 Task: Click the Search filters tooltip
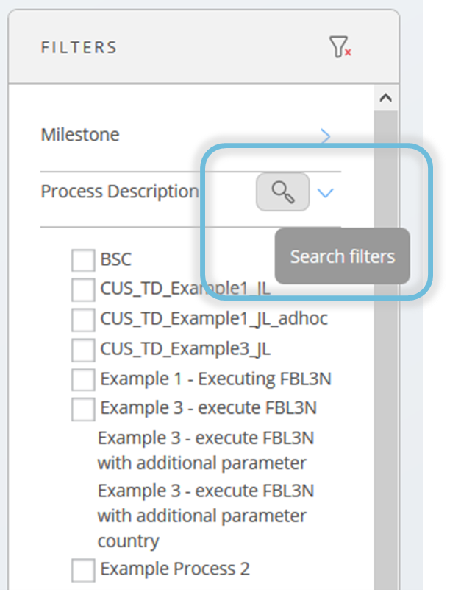342,256
